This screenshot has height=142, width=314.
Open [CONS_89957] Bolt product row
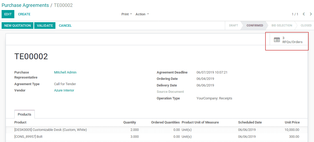[x=157, y=137]
